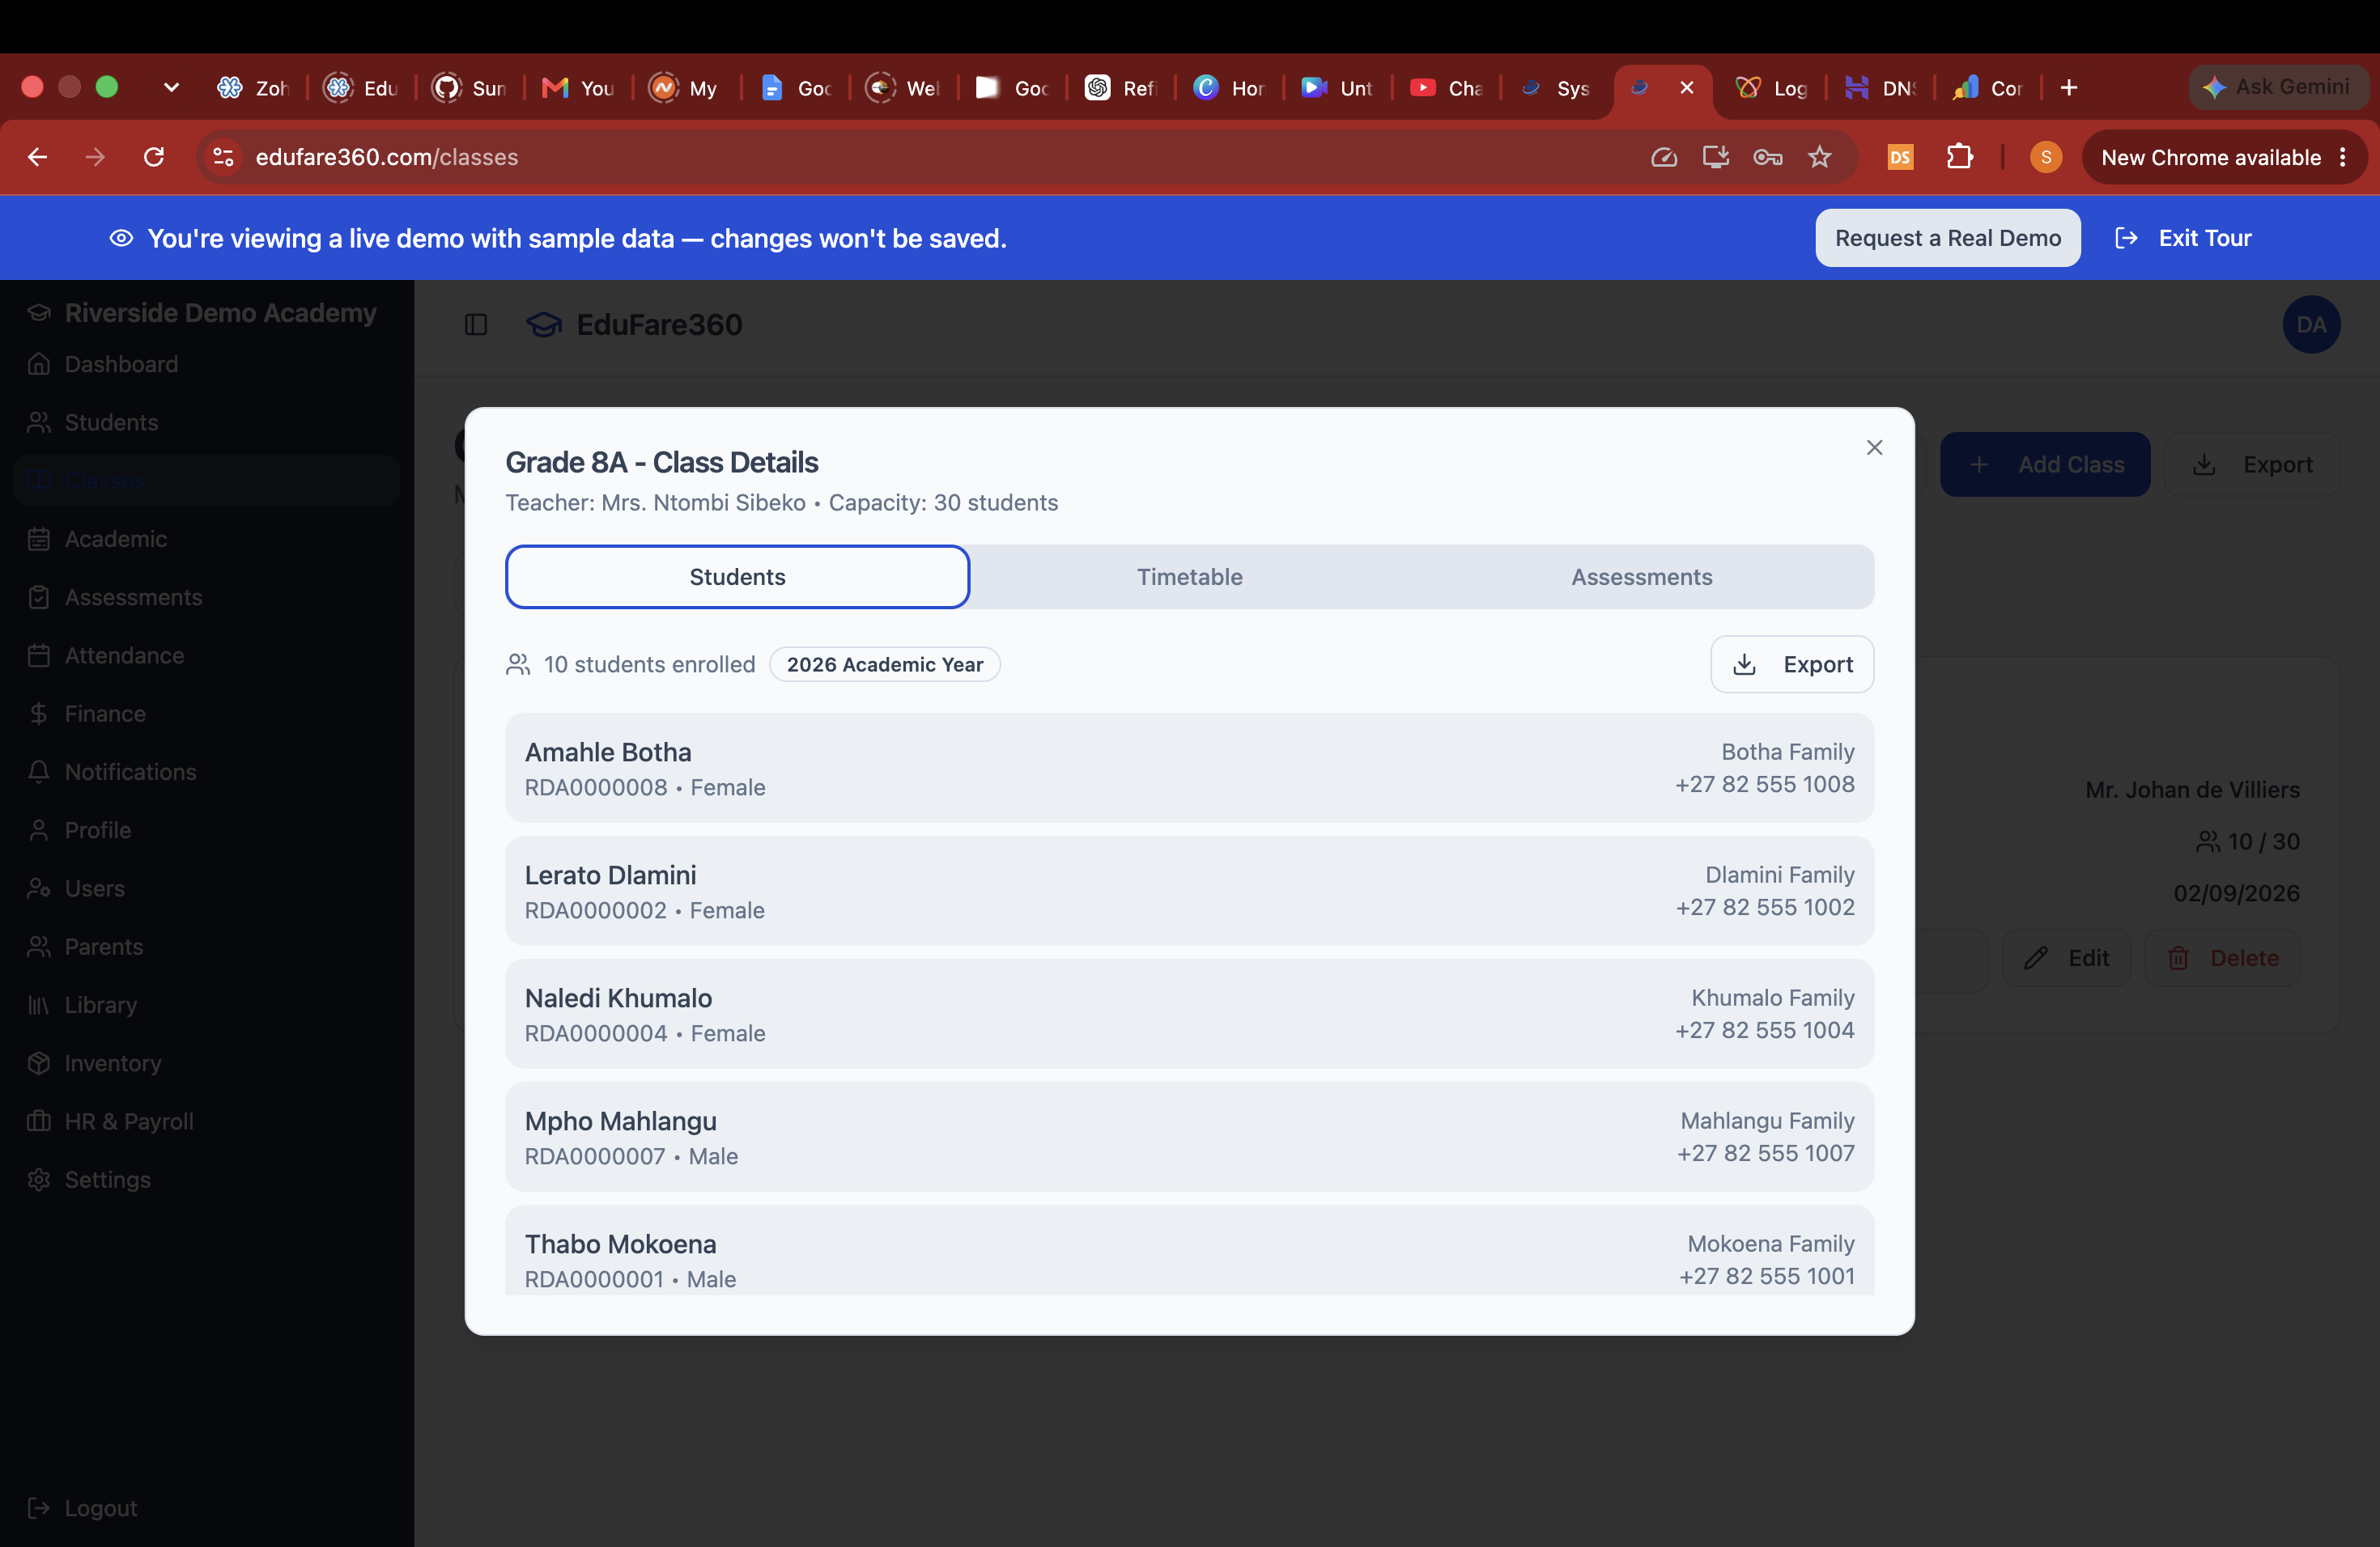Click the reload page icon
The height and width of the screenshot is (1547, 2380).
tap(154, 157)
